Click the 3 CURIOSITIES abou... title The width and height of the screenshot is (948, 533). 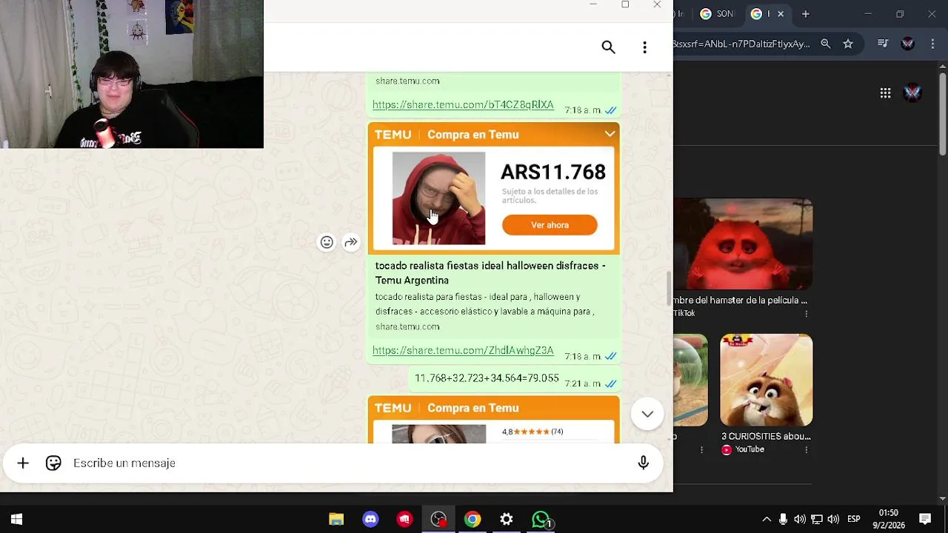coord(766,437)
